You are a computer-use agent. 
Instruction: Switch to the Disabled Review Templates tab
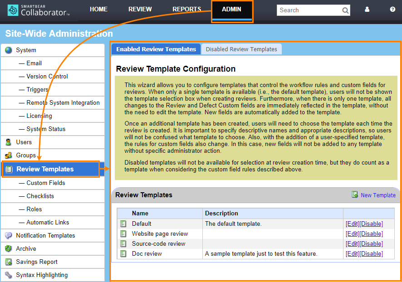(241, 49)
